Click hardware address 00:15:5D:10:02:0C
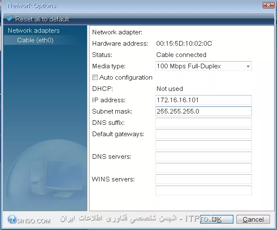The image size is (277, 230). 184,44
